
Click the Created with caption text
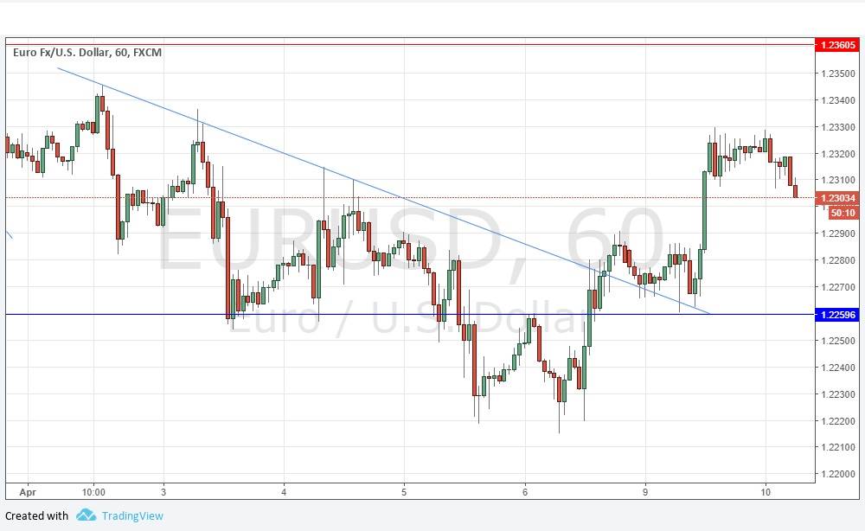[37, 516]
